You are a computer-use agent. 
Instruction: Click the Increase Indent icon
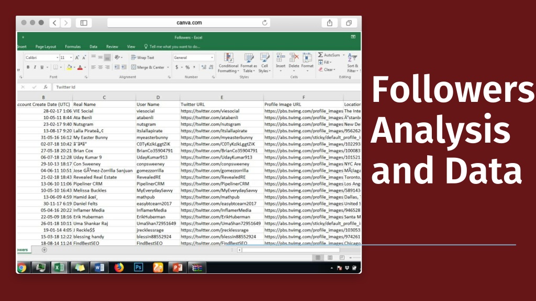(124, 67)
